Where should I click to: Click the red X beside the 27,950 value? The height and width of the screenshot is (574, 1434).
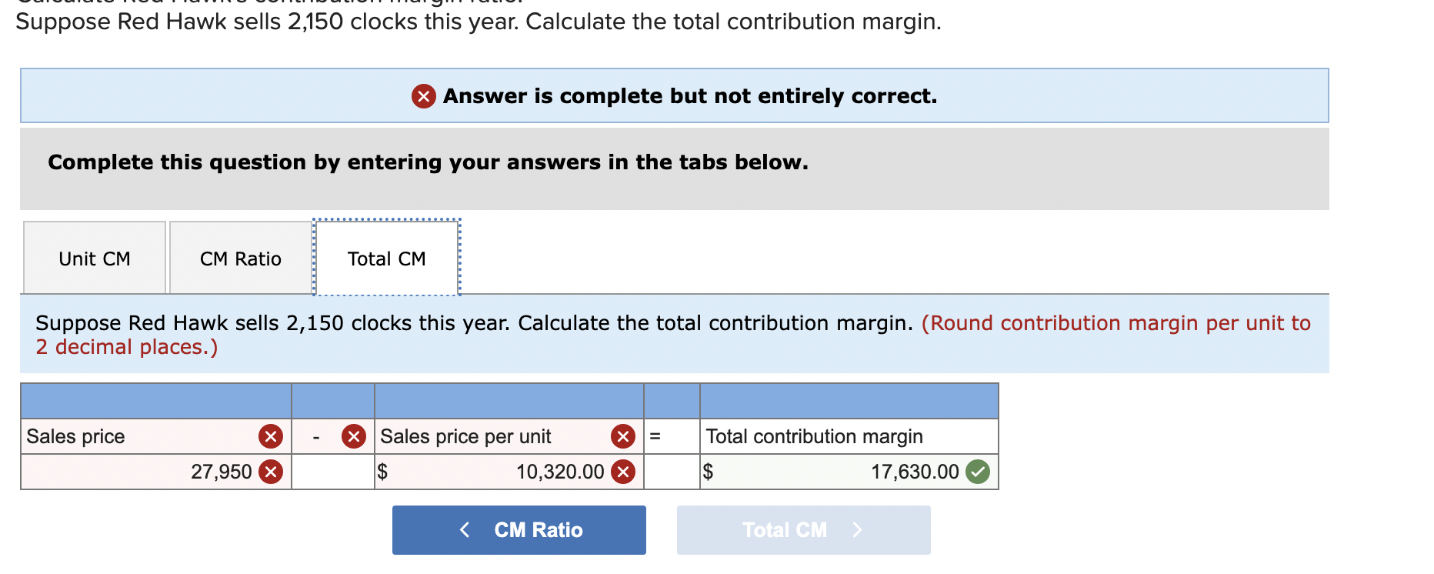[x=271, y=472]
